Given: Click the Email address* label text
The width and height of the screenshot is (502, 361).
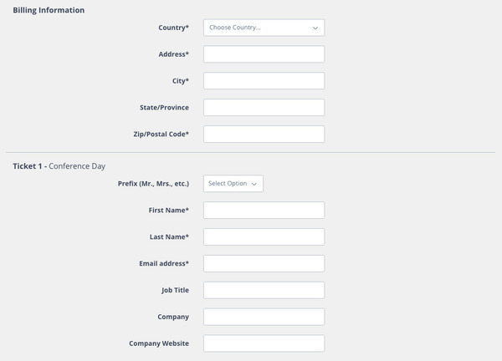Looking at the screenshot, I should [163, 263].
